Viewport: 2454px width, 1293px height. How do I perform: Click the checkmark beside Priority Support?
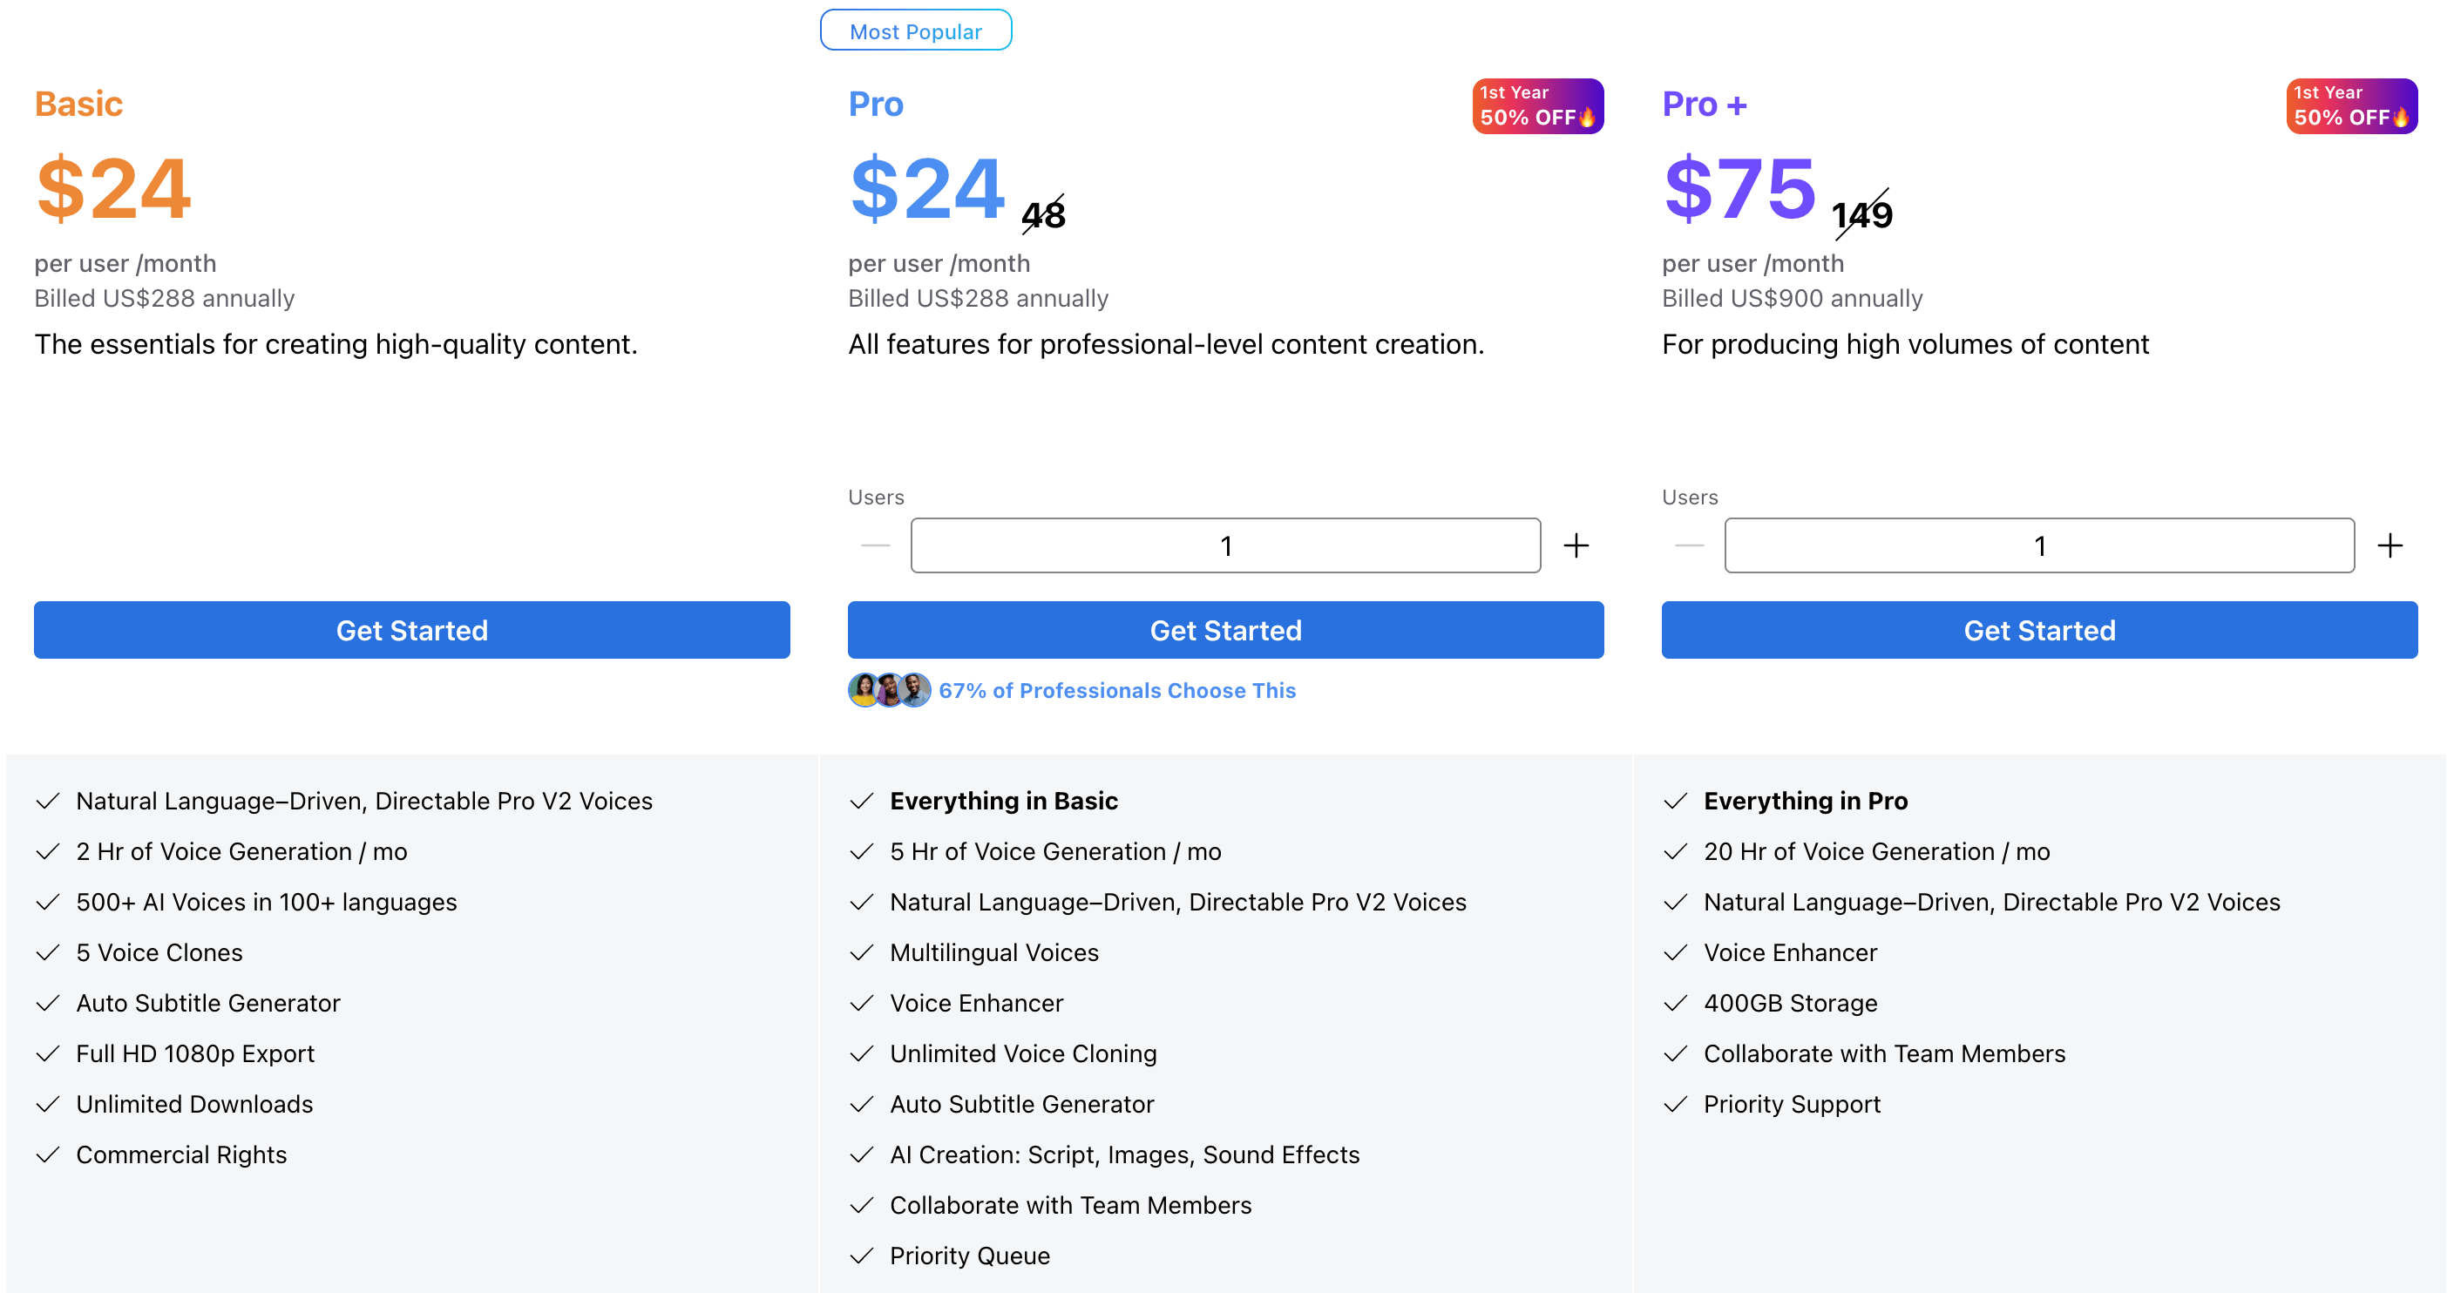(x=1675, y=1105)
